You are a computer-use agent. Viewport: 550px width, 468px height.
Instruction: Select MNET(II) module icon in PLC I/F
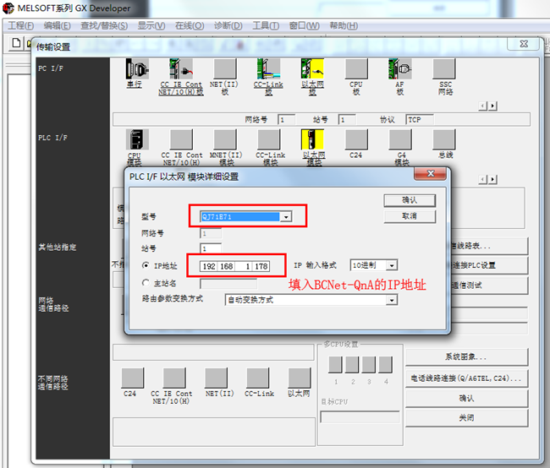point(225,139)
